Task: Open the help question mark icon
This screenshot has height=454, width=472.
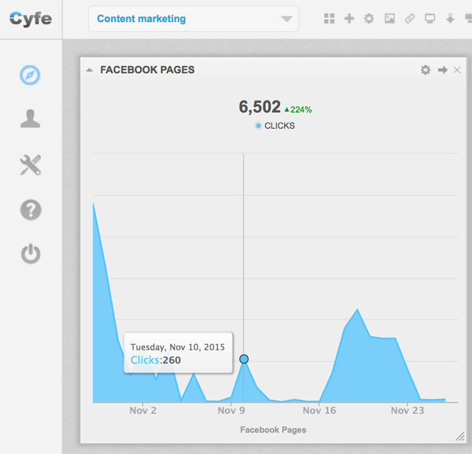Action: coord(31,210)
